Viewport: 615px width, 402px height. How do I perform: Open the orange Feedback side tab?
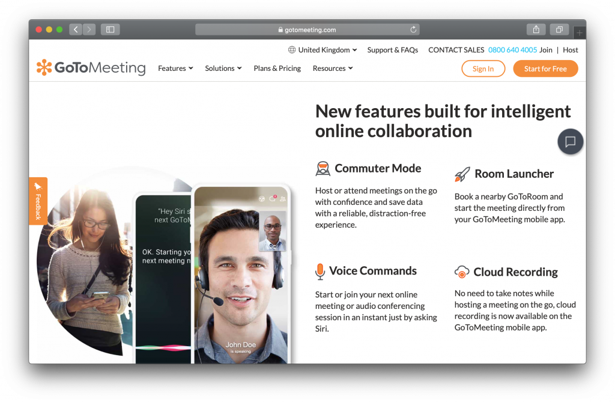(x=38, y=201)
